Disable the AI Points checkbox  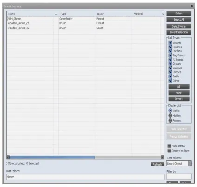click(170, 59)
